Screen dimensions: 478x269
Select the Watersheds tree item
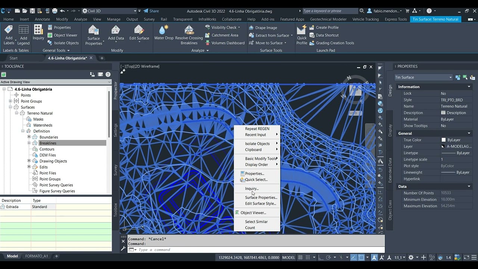click(43, 125)
